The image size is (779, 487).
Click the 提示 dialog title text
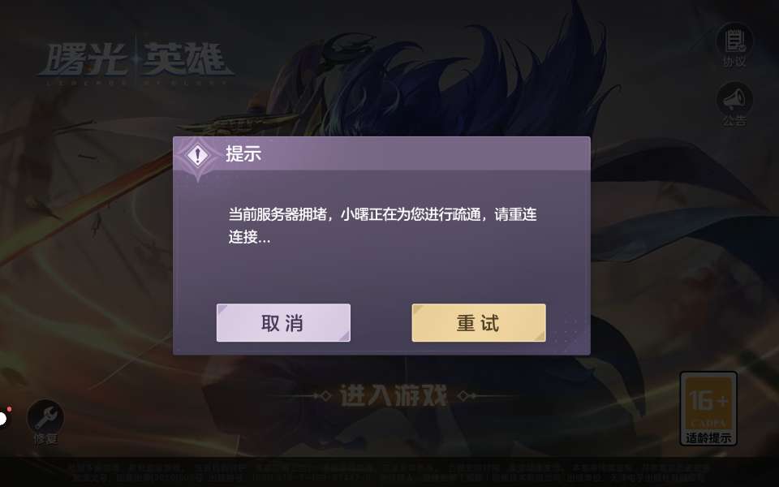coord(243,153)
